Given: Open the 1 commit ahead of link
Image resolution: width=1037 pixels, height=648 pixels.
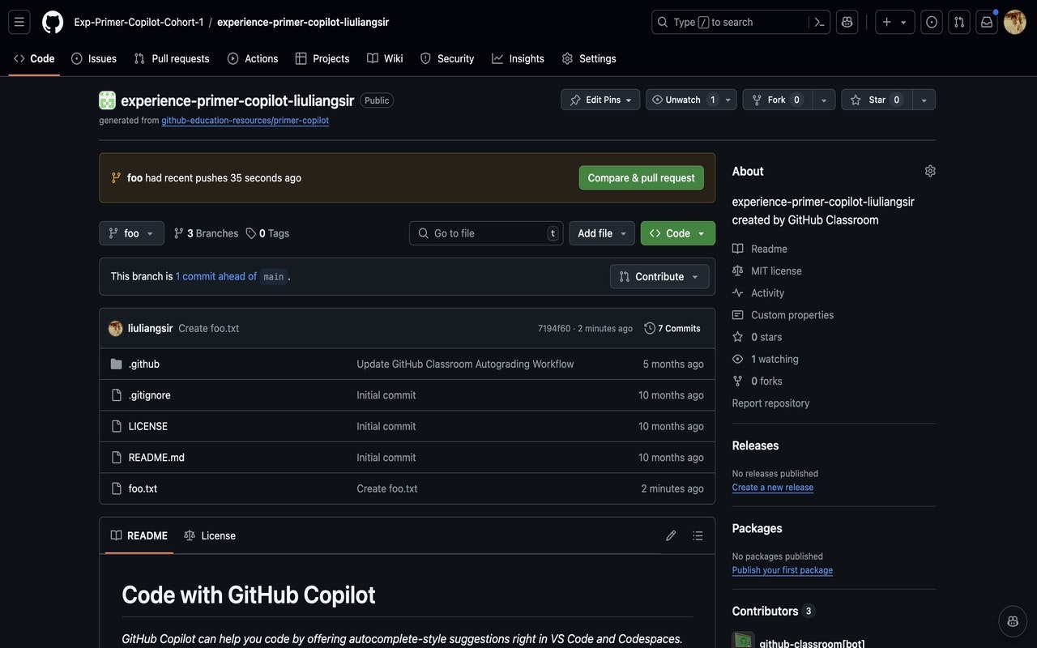Looking at the screenshot, I should coord(216,276).
